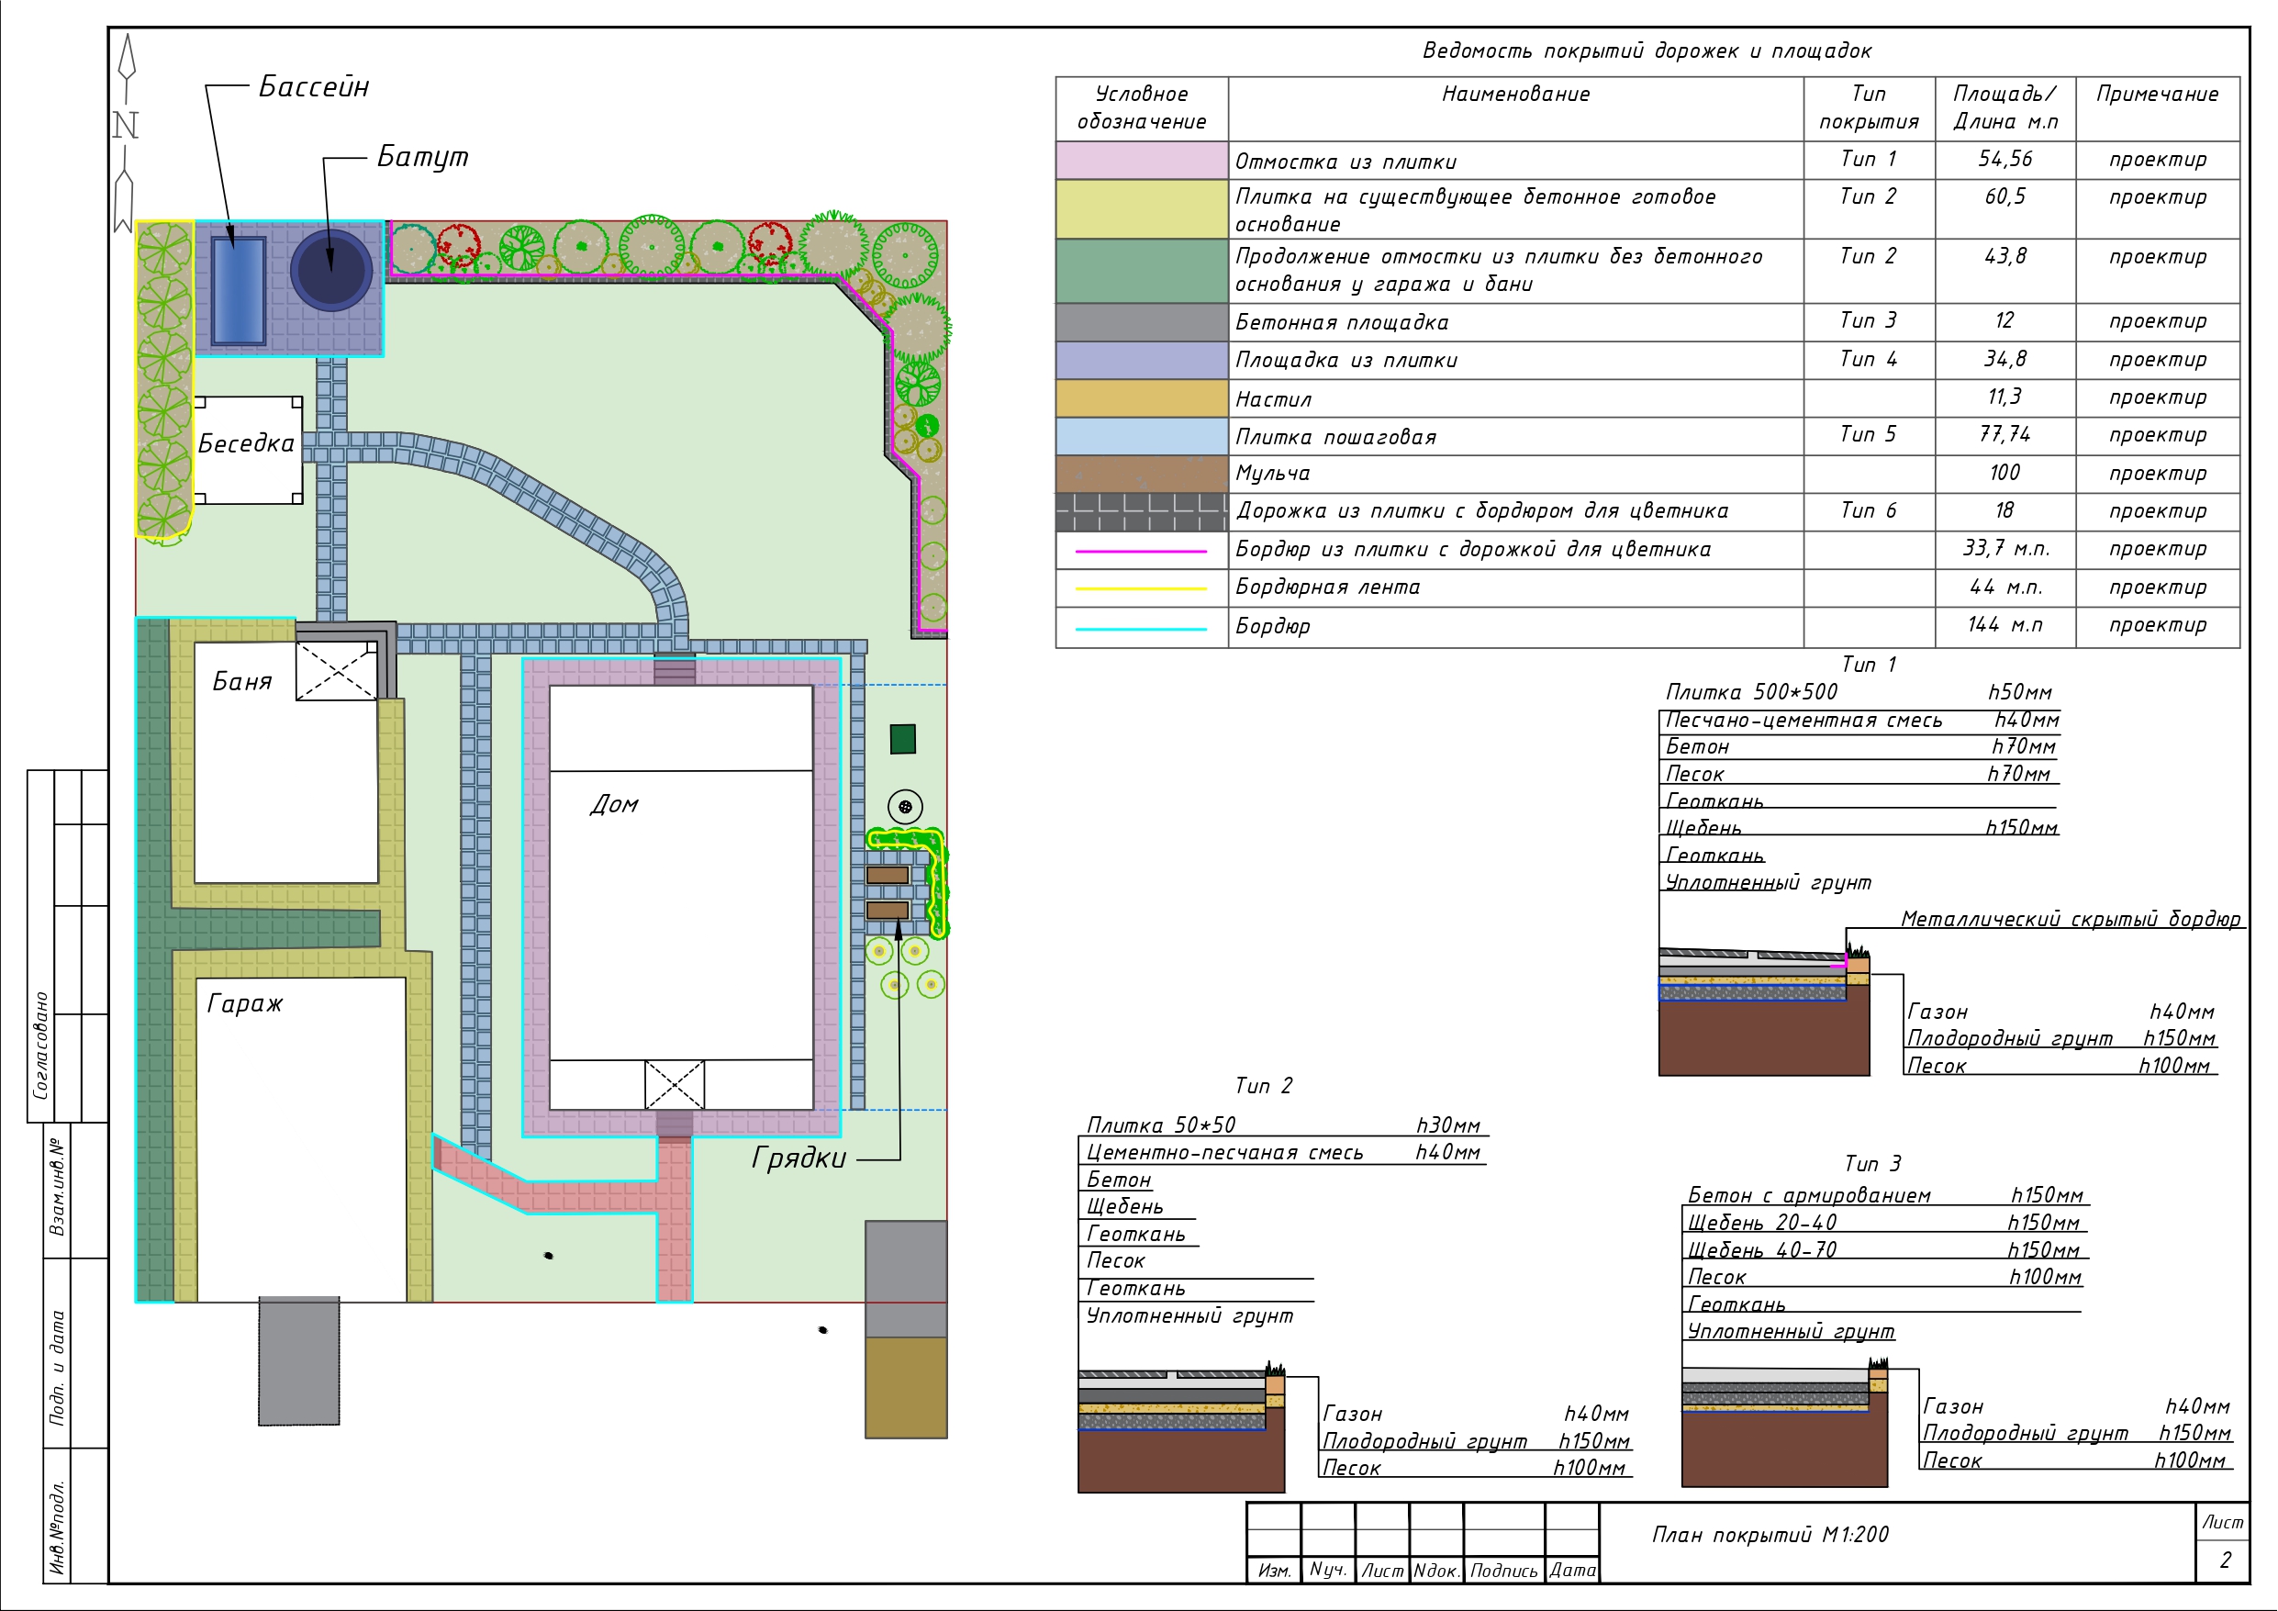
Task: Click the magenta line sample for 'Бордюр из плитки'
Action: (x=1141, y=551)
